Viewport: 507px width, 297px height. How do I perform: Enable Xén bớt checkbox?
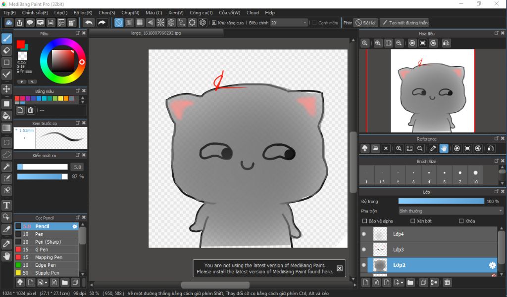pos(412,221)
